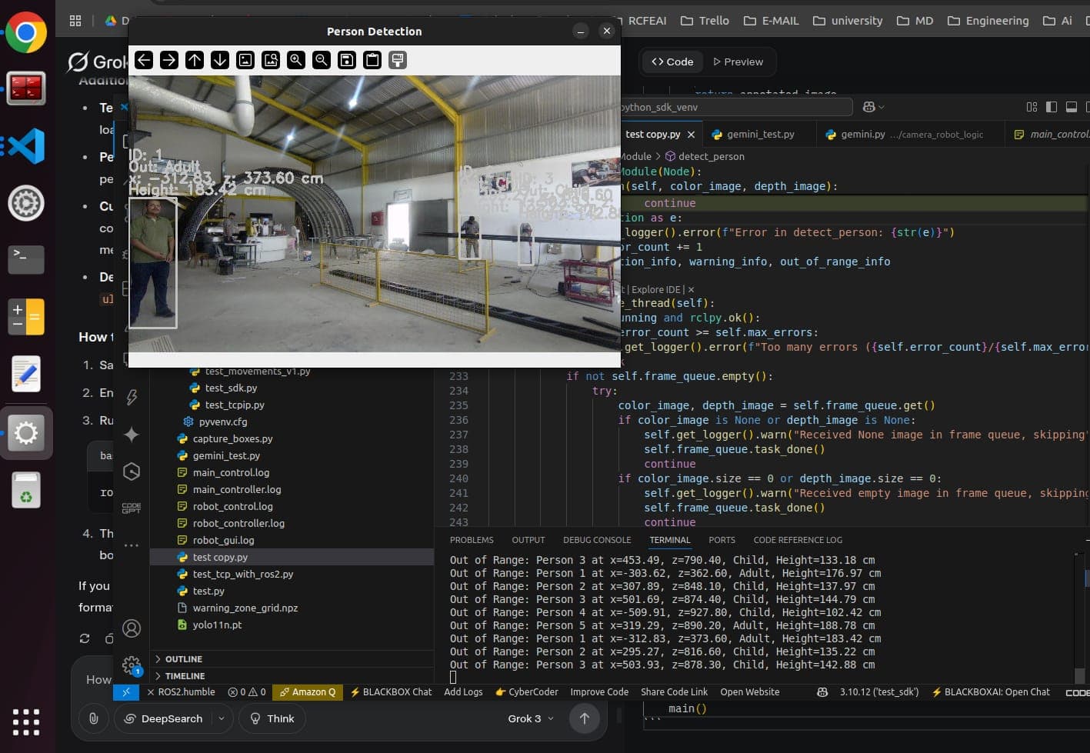
Task: Toggle the bottom panel layout in VS Code
Action: point(1071,107)
